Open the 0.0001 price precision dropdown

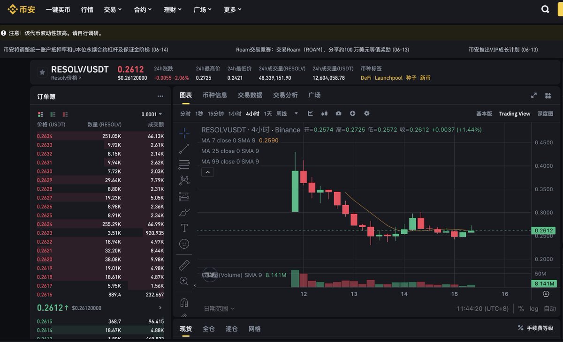(x=152, y=114)
